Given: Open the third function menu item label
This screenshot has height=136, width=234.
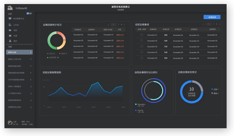Looking at the screenshot, I should [15, 66].
